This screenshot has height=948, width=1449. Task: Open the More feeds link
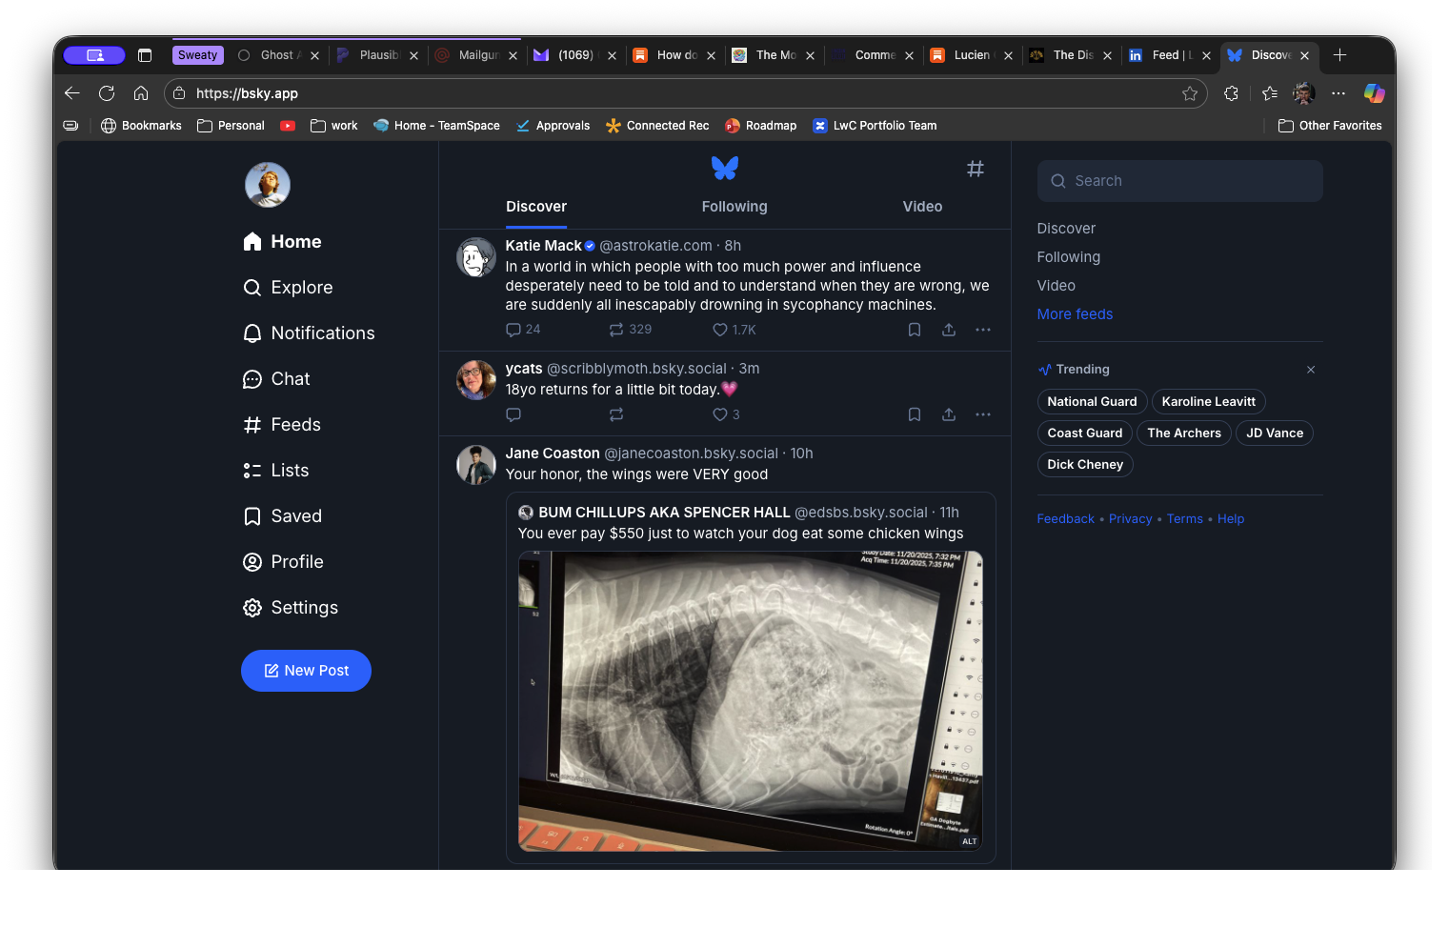click(x=1074, y=314)
